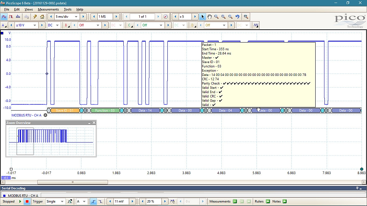
Task: Open Channel C options button
Action: point(130,25)
